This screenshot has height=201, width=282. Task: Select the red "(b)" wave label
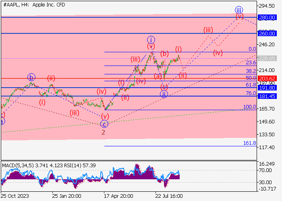pos(164,53)
